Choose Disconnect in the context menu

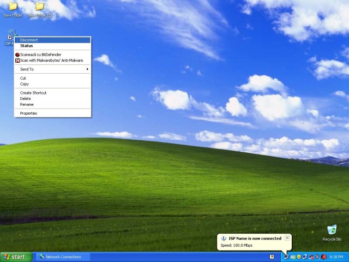[x=52, y=40]
